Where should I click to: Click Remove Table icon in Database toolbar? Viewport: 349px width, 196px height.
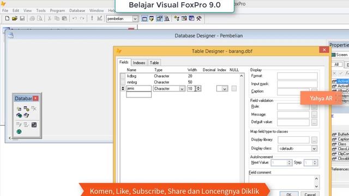pyautogui.click(x=34, y=109)
